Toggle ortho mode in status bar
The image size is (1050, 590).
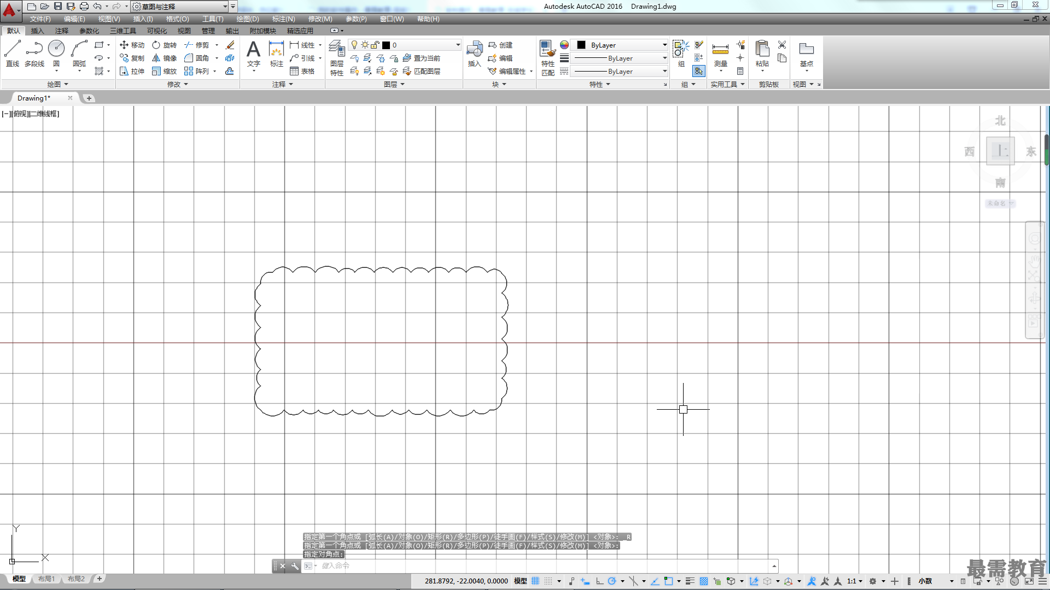[x=599, y=581]
